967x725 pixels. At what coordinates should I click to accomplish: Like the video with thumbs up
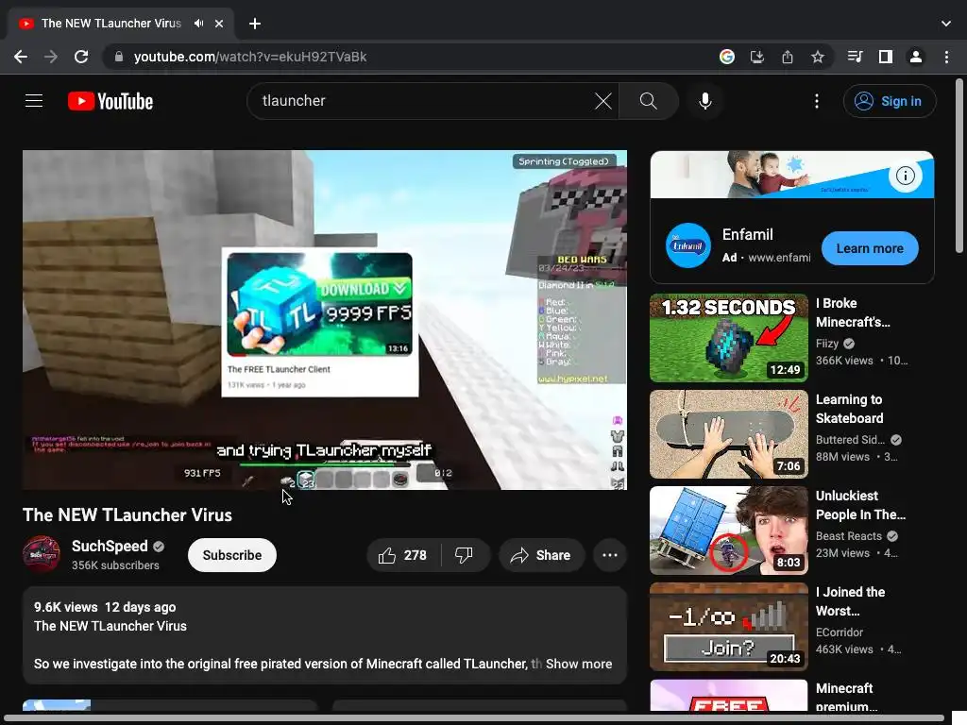tap(404, 555)
